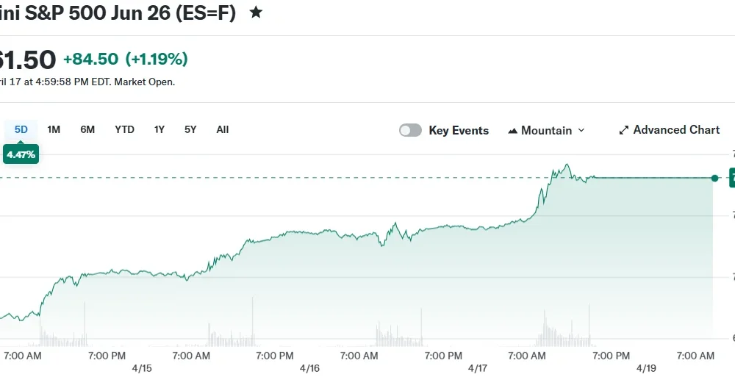The image size is (735, 377).
Task: Click the 4/16 date axis label
Action: [x=310, y=368]
